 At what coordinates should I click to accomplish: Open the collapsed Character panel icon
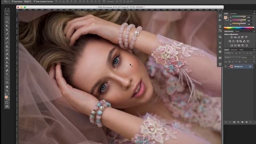tap(220, 43)
